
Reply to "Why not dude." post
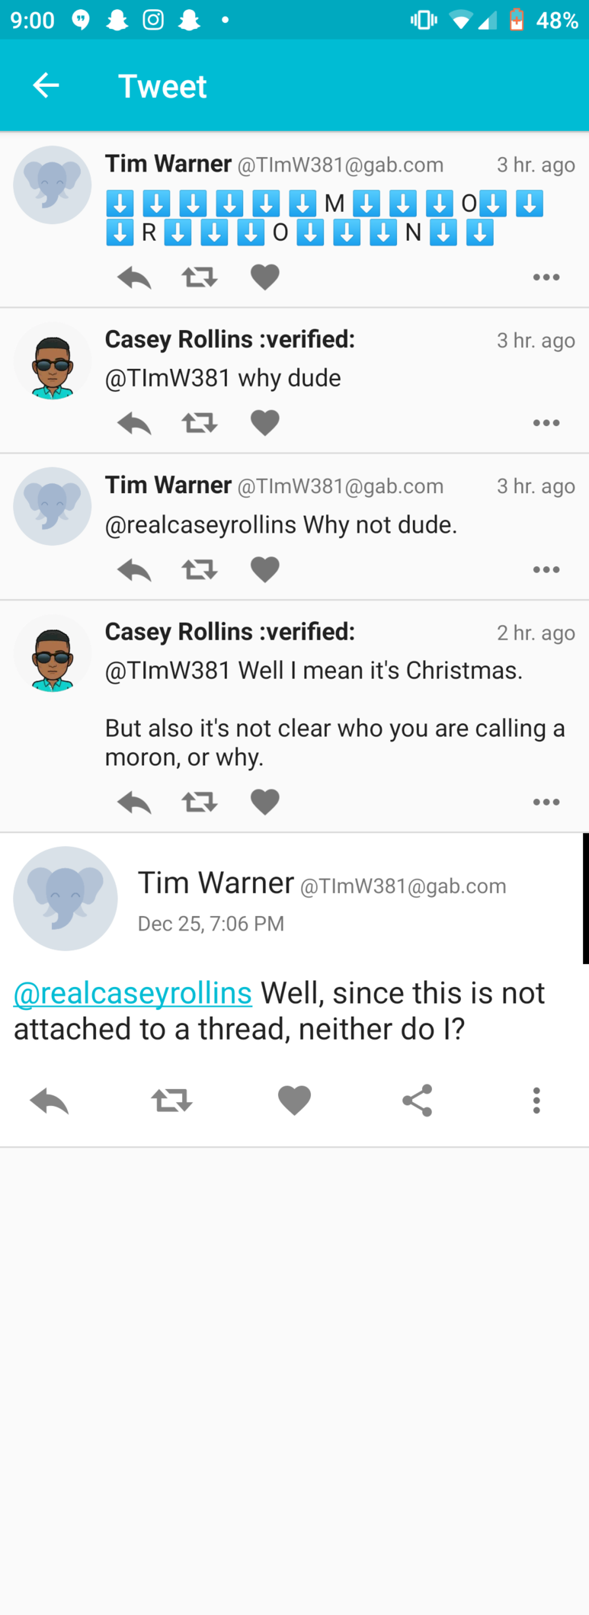click(134, 570)
